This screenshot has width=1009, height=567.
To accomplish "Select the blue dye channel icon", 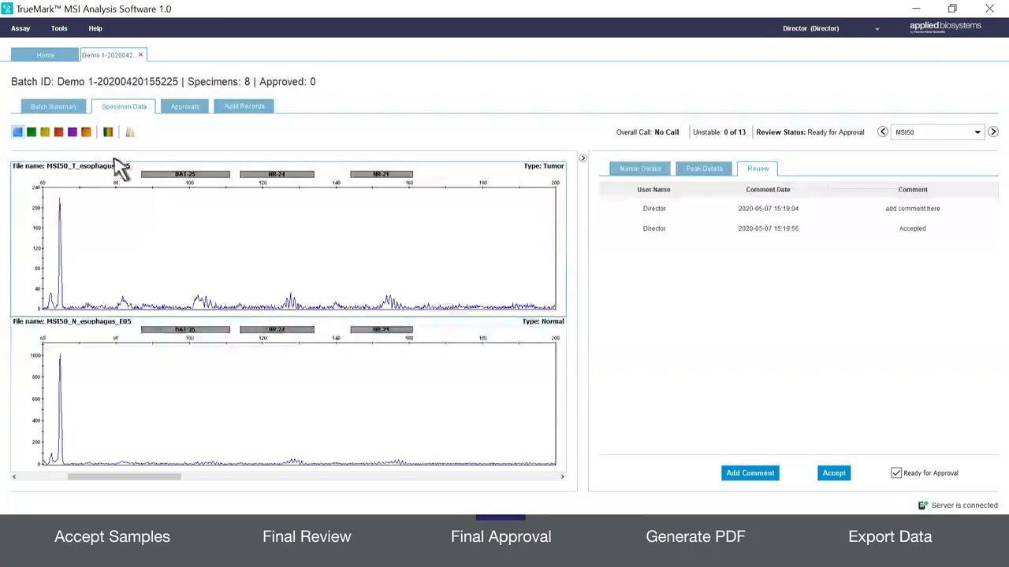I will click(17, 132).
